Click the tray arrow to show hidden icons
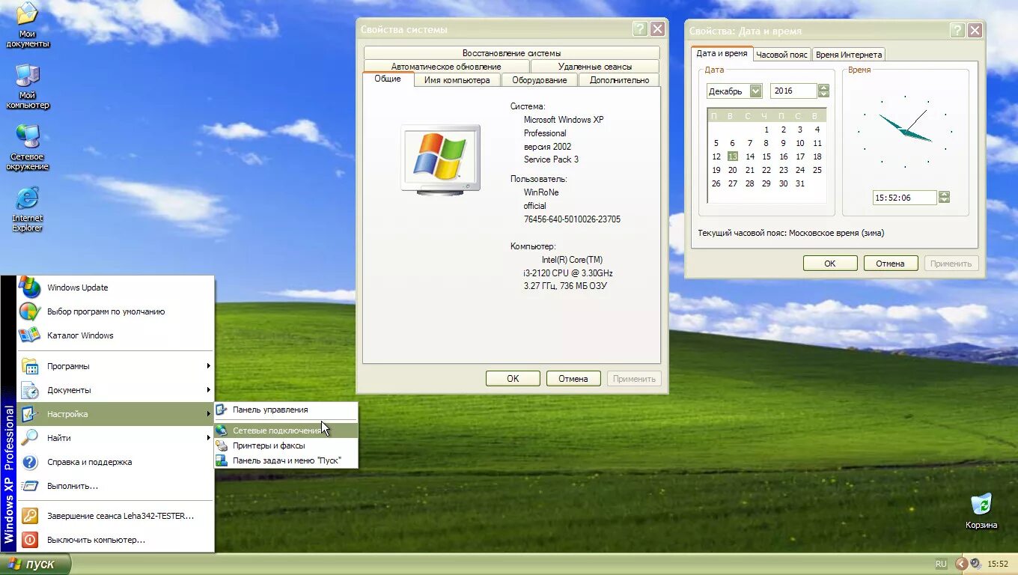 point(961,564)
